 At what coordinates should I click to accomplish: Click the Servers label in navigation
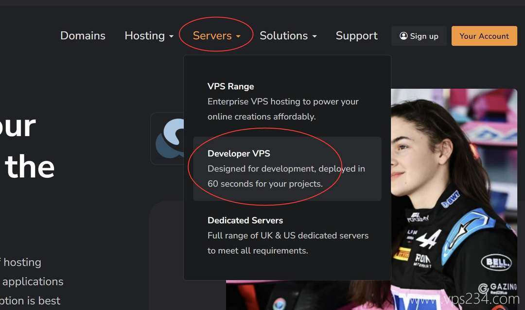tap(212, 36)
